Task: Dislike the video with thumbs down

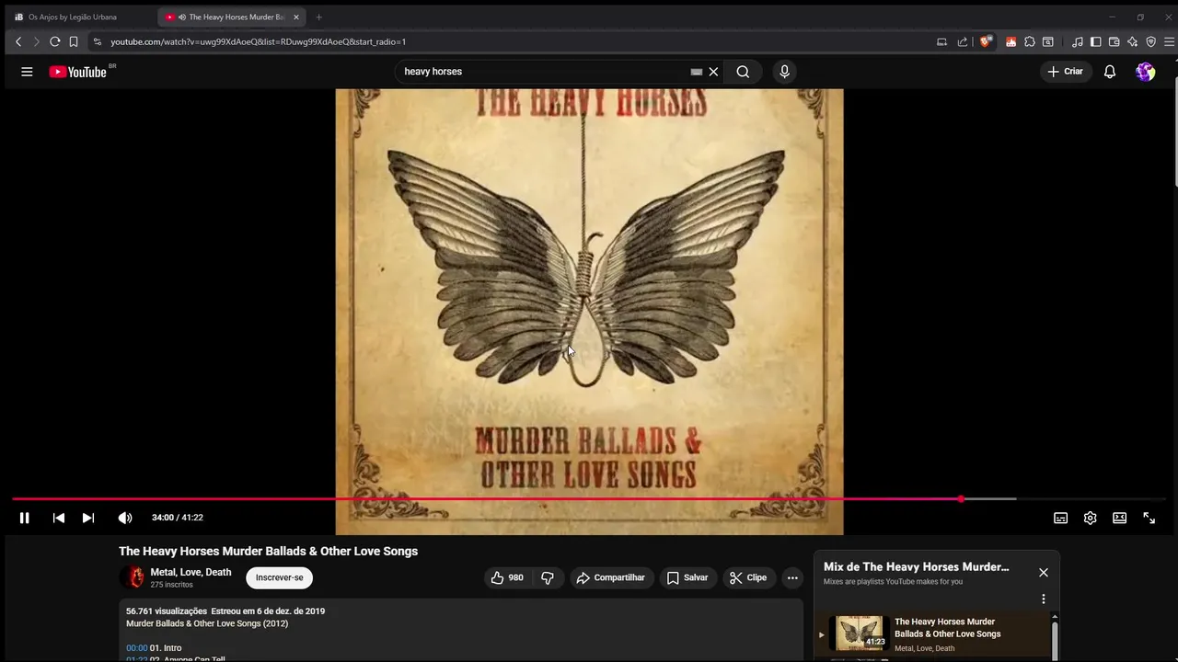Action: pyautogui.click(x=548, y=577)
